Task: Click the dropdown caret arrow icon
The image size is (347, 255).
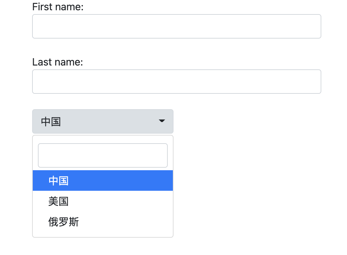Action: point(162,121)
